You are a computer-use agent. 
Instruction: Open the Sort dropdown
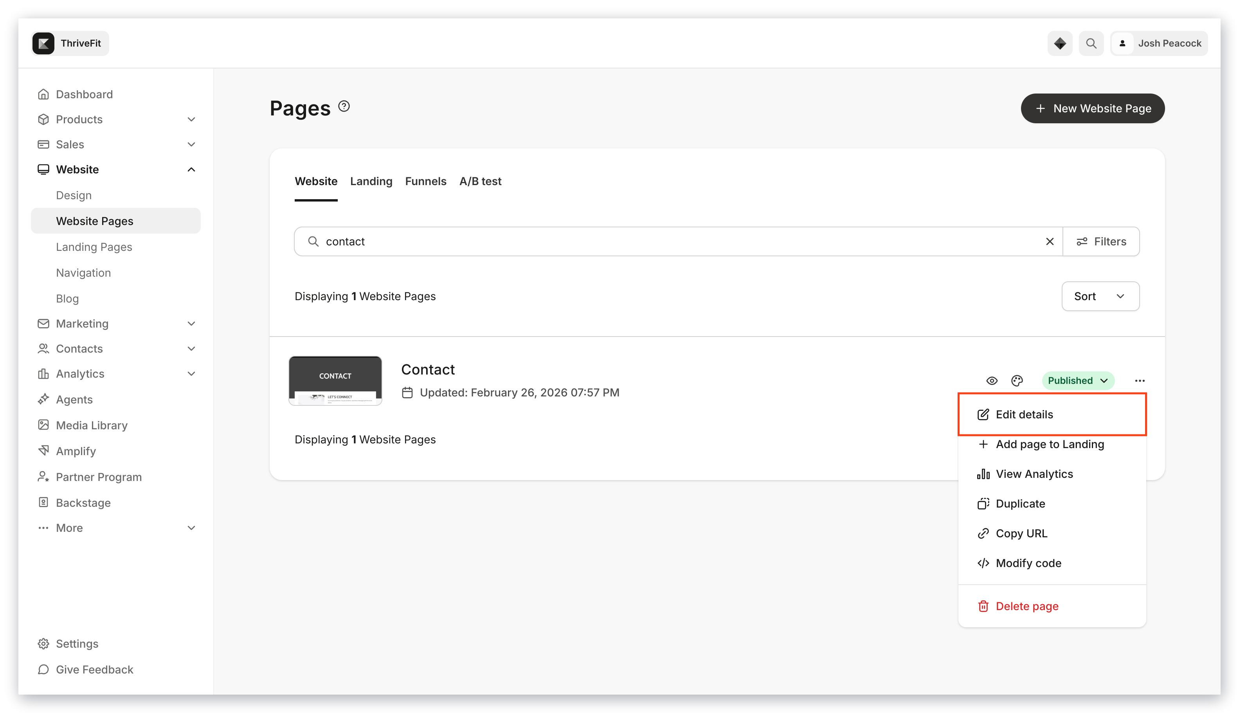pos(1100,296)
